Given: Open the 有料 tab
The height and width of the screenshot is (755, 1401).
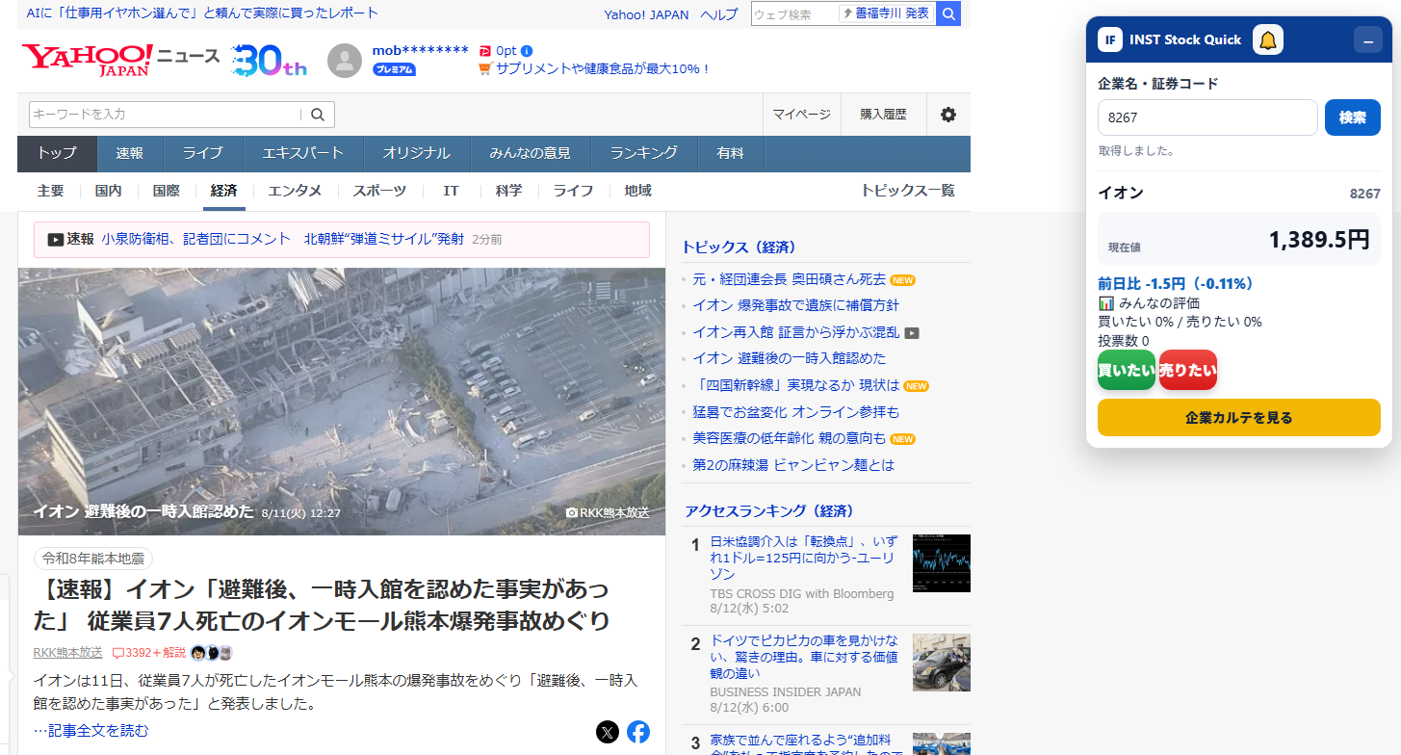Looking at the screenshot, I should click(730, 153).
